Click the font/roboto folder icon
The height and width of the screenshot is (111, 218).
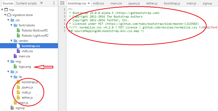[16, 25]
